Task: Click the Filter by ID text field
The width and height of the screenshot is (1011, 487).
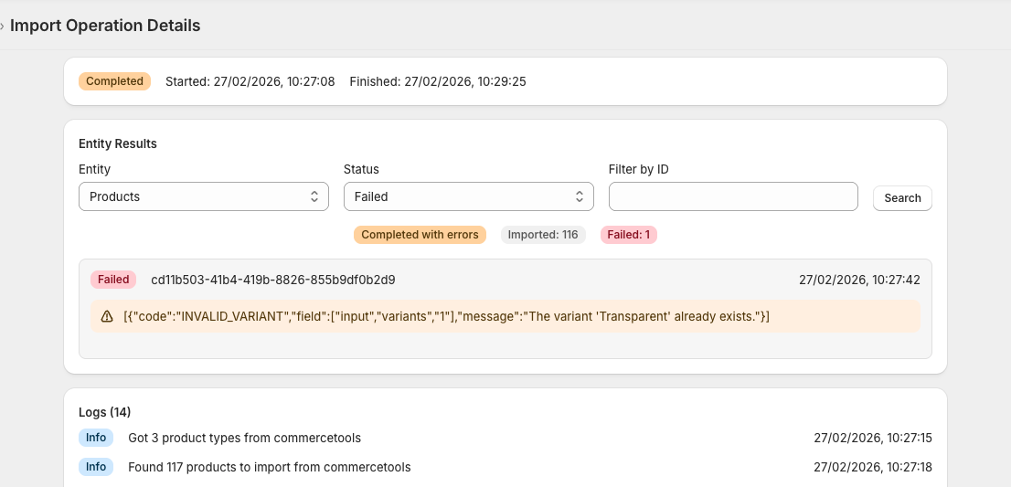Action: tap(733, 196)
